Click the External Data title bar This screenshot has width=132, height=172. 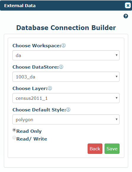66,5
